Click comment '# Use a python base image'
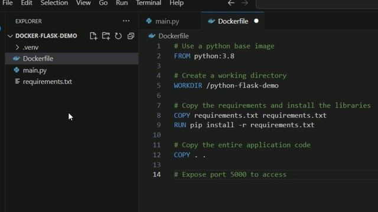 [224, 46]
